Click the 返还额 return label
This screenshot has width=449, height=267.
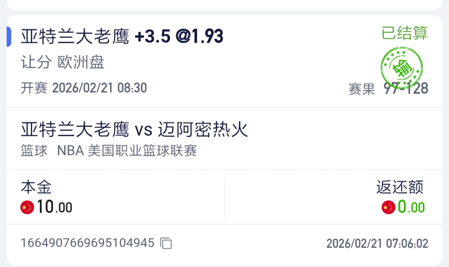pyautogui.click(x=400, y=187)
